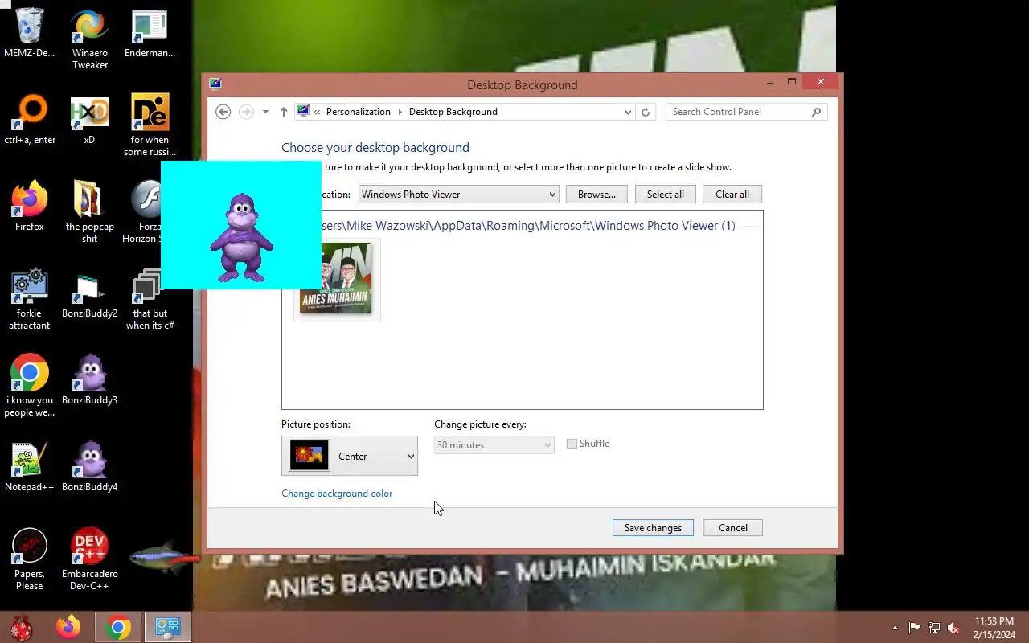Open the Enderman... desktop shortcut
This screenshot has height=643, width=1029.
(x=150, y=34)
